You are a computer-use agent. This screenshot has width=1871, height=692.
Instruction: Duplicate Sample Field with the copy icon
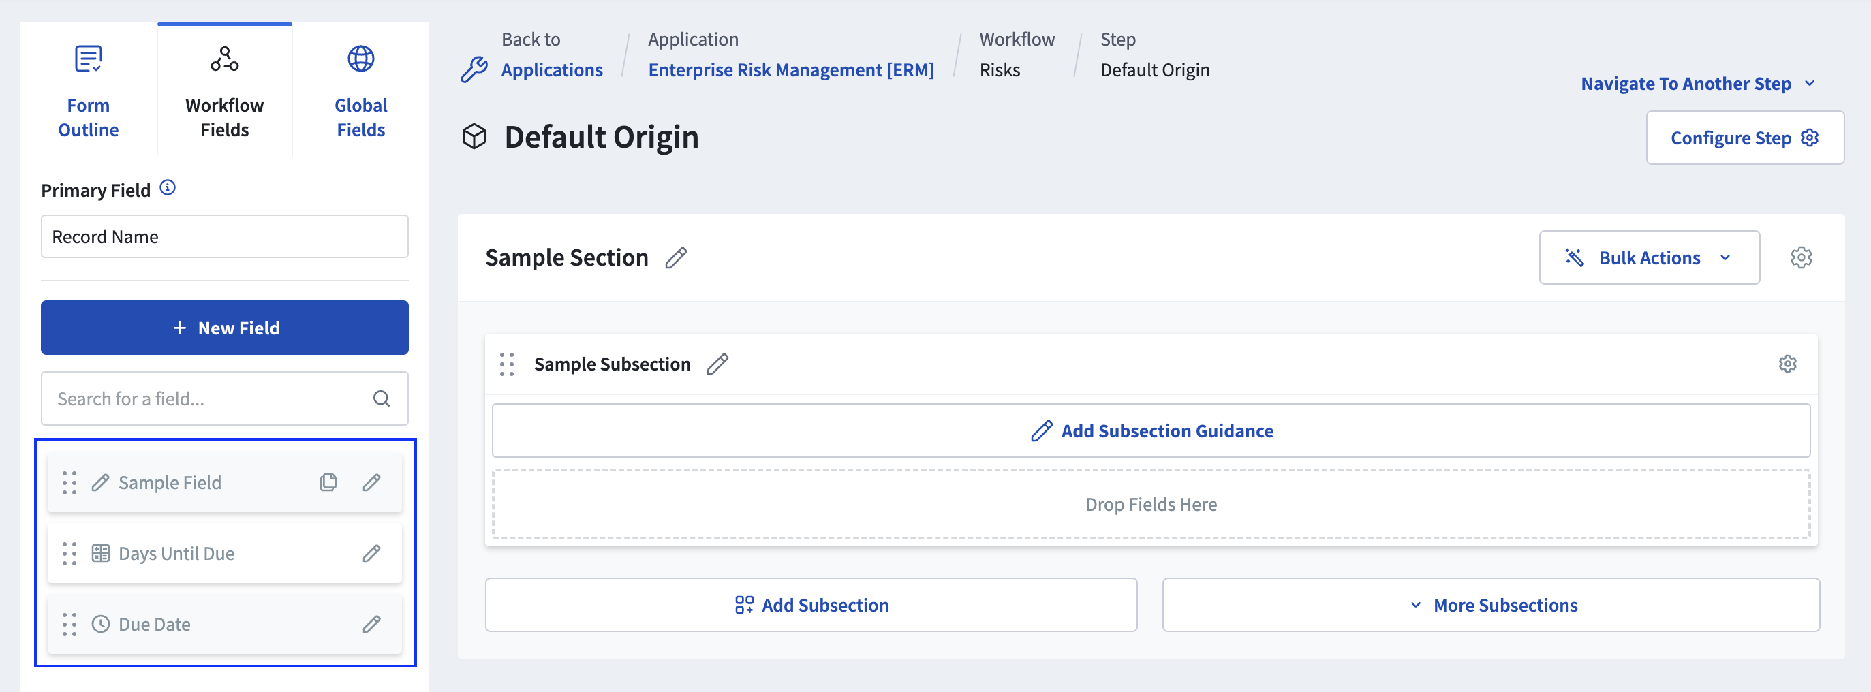pos(328,482)
